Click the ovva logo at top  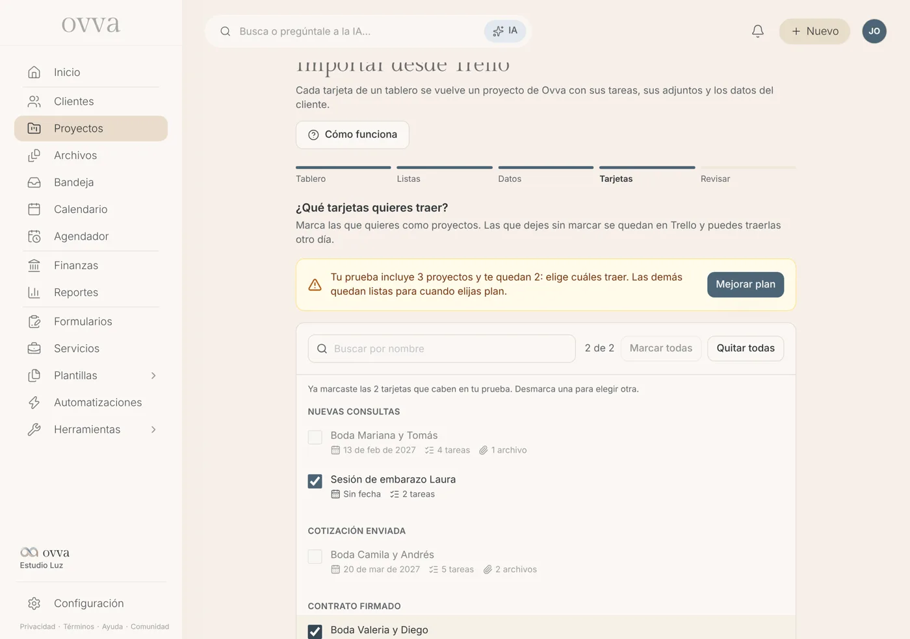pyautogui.click(x=91, y=24)
